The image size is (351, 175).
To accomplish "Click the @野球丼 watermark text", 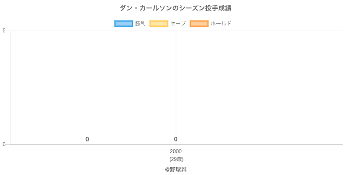I will [x=175, y=169].
